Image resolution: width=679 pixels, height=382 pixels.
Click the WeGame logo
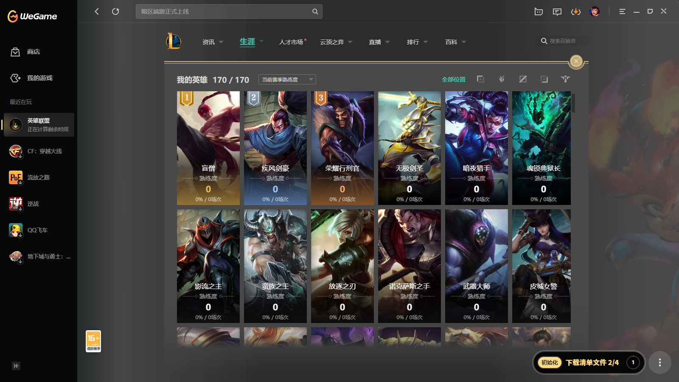coord(32,16)
